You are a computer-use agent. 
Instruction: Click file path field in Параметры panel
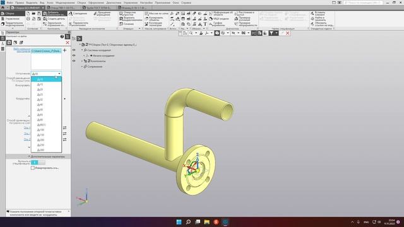click(x=46, y=50)
